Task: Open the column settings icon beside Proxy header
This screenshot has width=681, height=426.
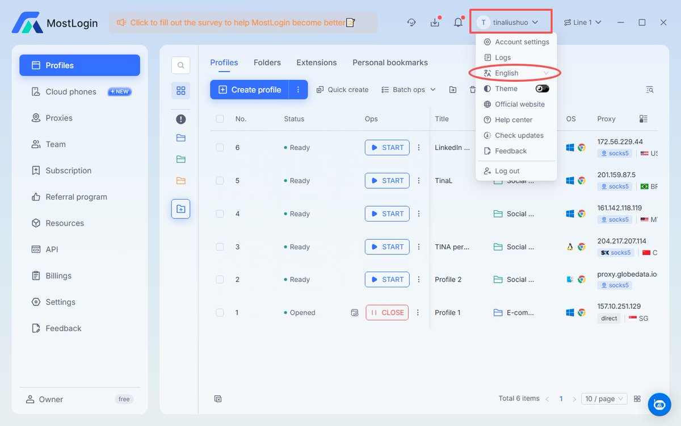Action: point(643,119)
